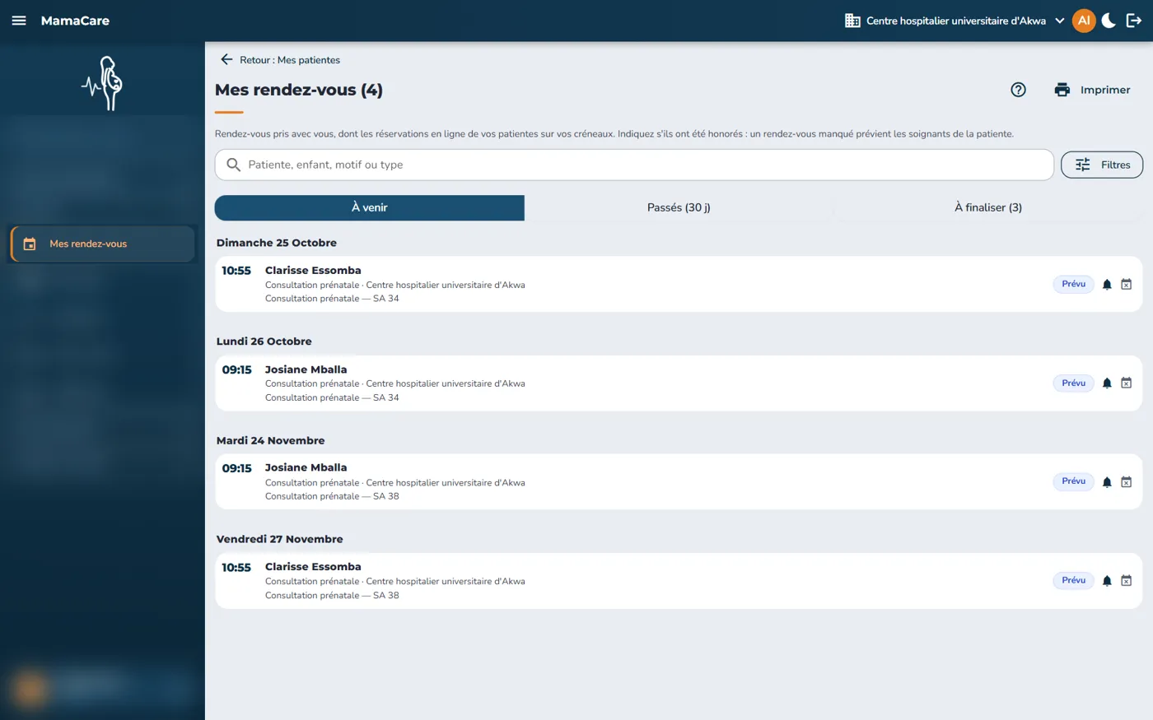Open Clarisse Essomba appointment on Dimanche 25 Octobre
Screen dimensions: 1153x720
click(679, 284)
